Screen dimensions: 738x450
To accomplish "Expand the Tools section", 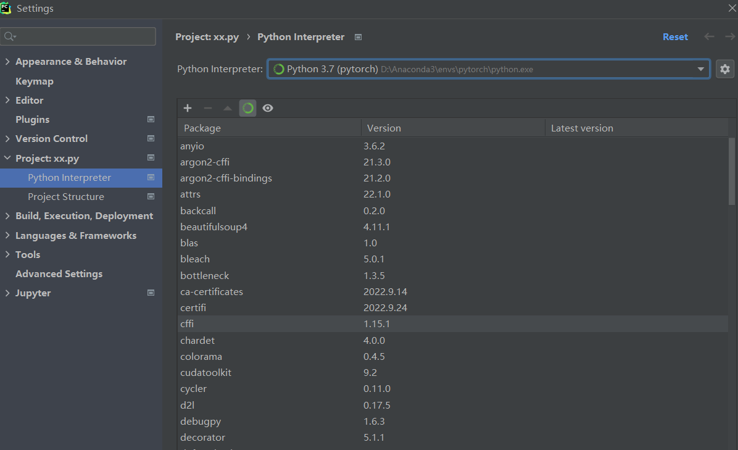I will (7, 254).
